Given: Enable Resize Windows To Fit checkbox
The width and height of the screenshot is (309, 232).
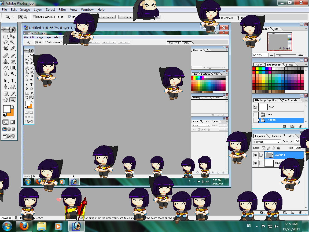Looking at the screenshot, I should [34, 17].
